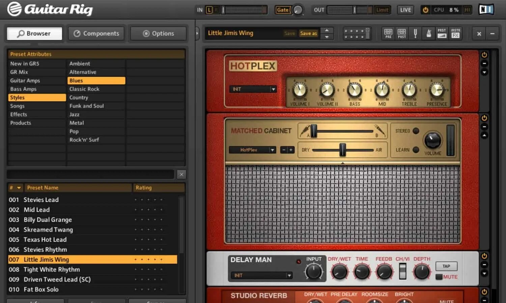Image resolution: width=506 pixels, height=303 pixels.
Task: Select the Styles attribute
Action: click(x=37, y=97)
